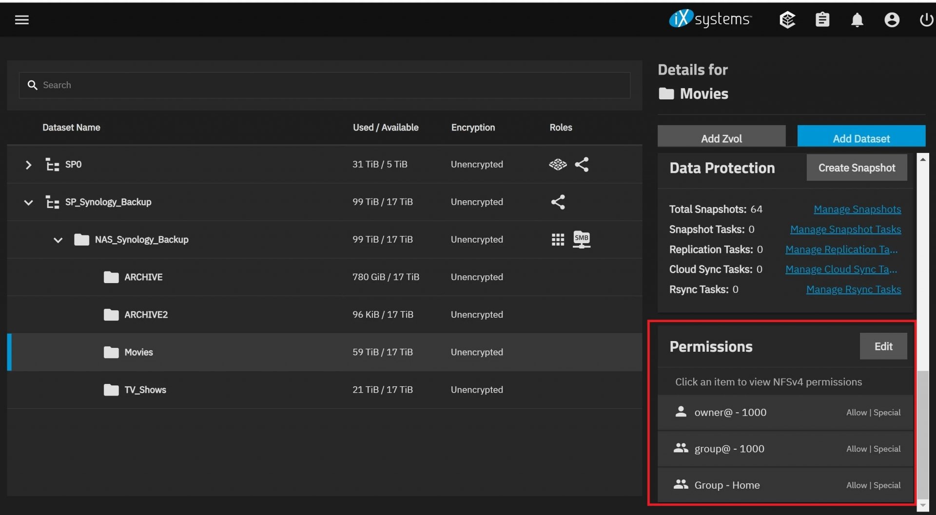Edit permissions for Movies dataset

[883, 346]
